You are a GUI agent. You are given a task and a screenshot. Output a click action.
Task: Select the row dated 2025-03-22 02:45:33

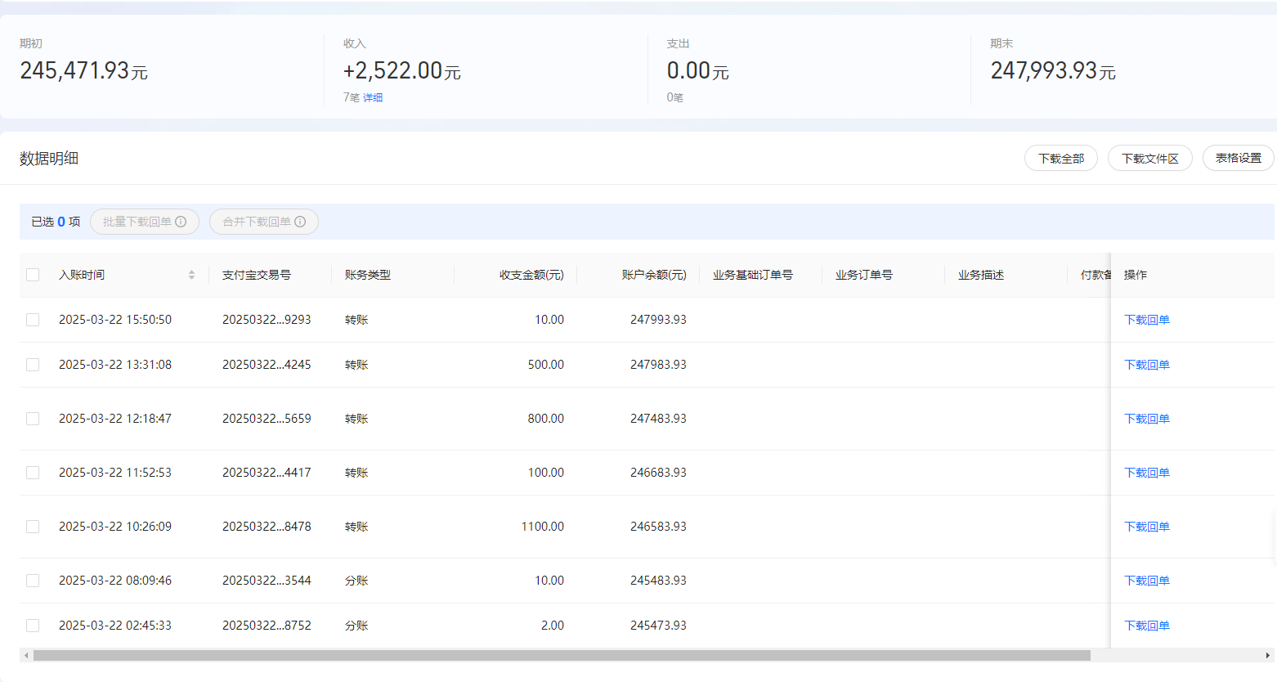coord(33,626)
